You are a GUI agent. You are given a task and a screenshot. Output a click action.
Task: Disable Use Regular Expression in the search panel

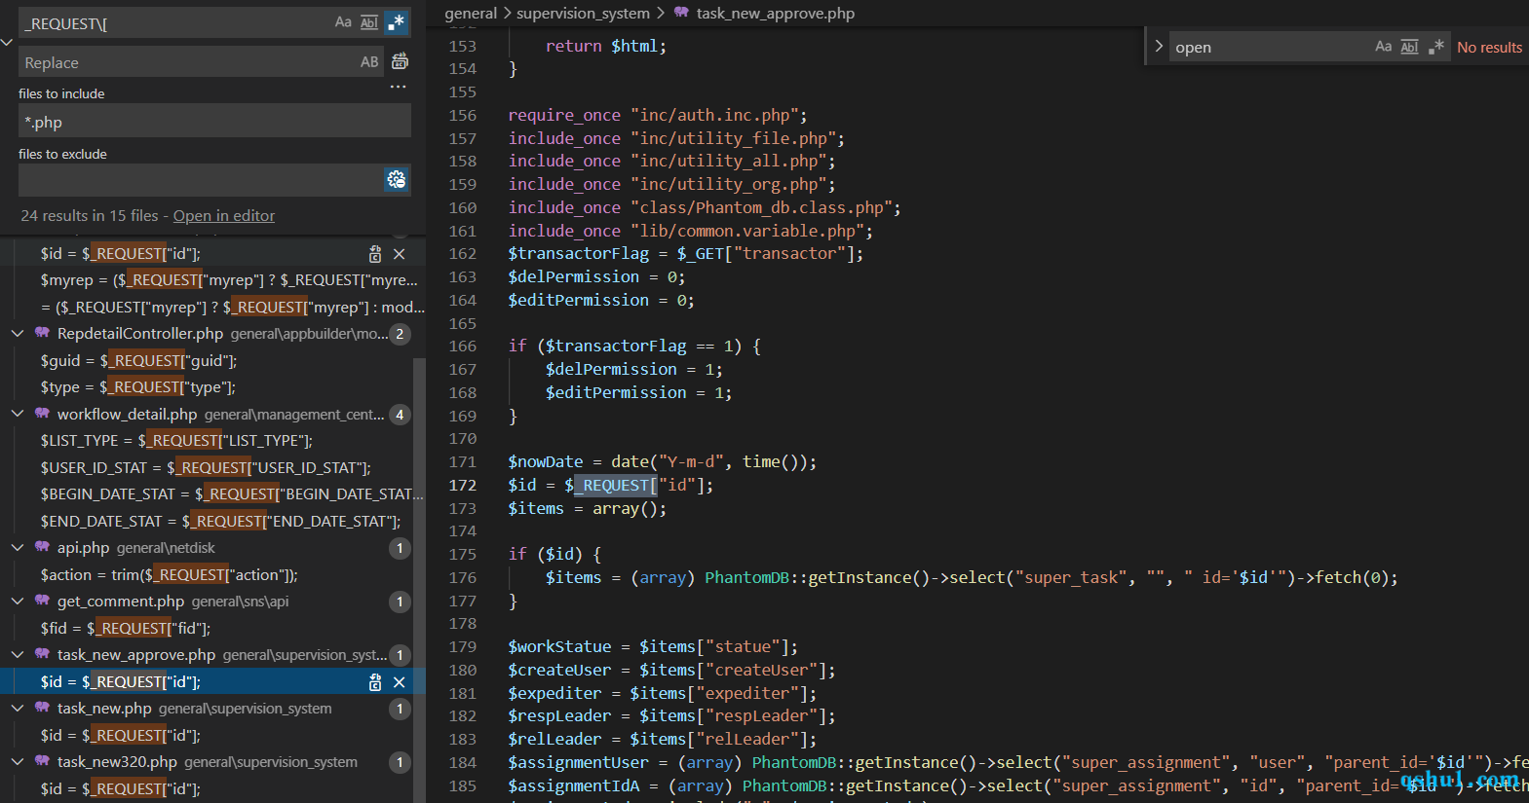397,22
